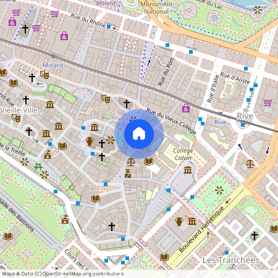Click the Boulevard Helvétique street label
Viewport: 278px width, 278px height.
click(x=201, y=229)
